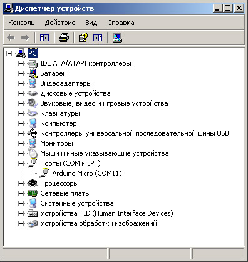Click the IDE ATA/ATAPI controllers icon
The image size is (248, 262).
click(33, 63)
